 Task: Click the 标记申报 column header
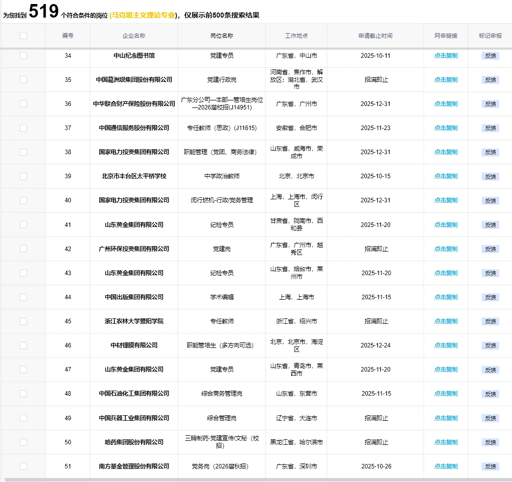pos(490,36)
